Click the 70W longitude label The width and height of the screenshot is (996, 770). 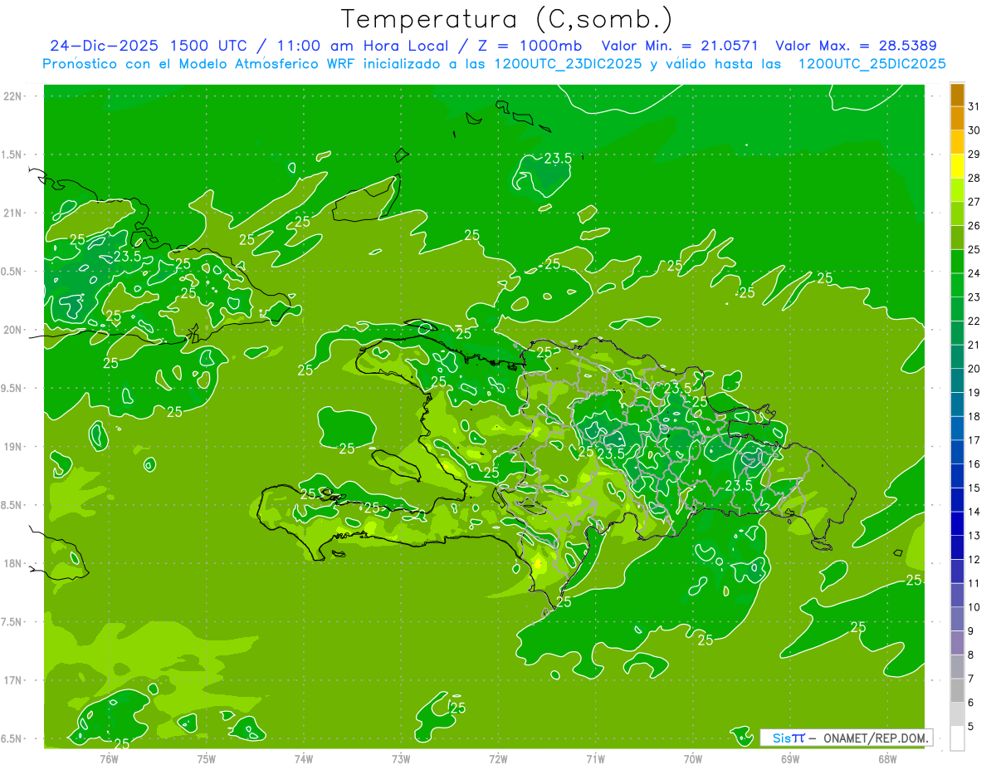[693, 758]
